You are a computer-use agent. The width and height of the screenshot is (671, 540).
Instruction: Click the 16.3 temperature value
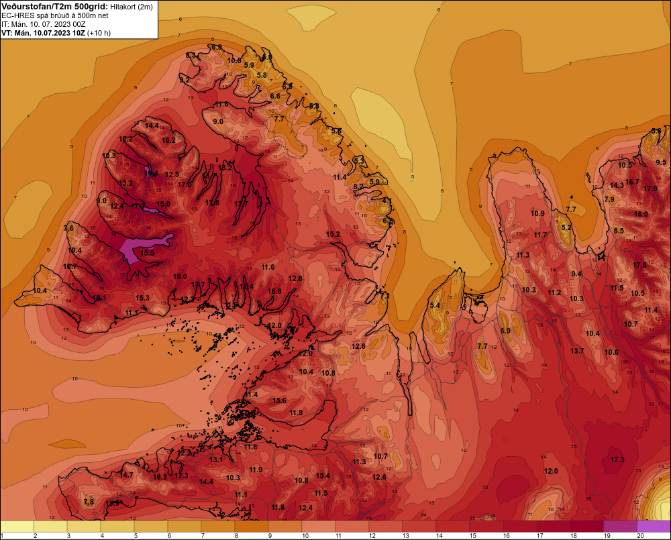click(x=160, y=477)
